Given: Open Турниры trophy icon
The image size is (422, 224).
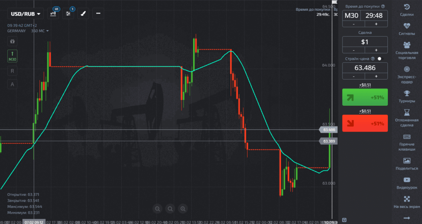Looking at the screenshot, I should 407,95.
